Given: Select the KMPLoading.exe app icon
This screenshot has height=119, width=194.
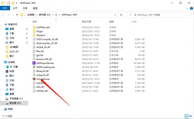Looking at the screenshot, I should [x=34, y=67].
